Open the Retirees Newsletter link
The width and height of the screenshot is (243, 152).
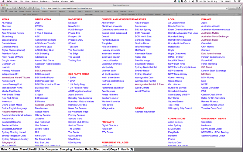tap(145, 112)
